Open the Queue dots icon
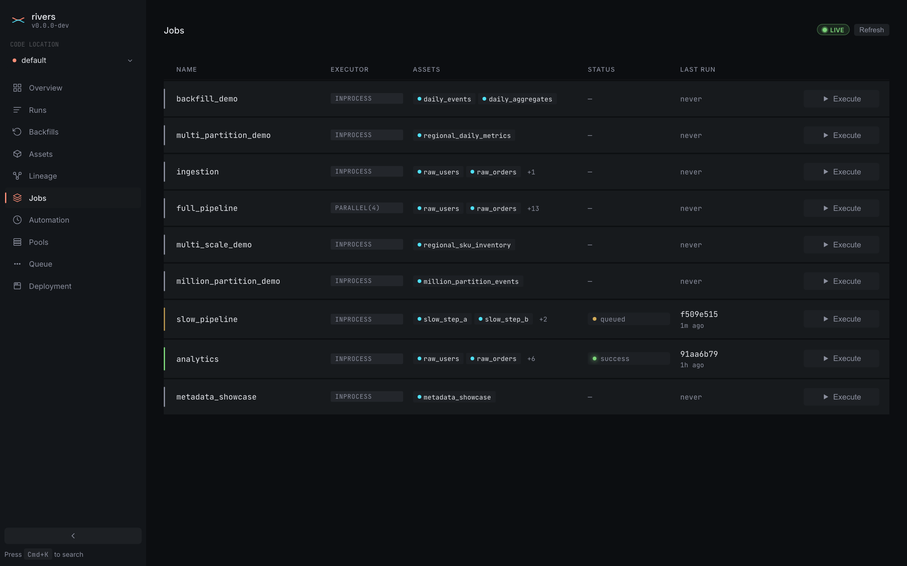 [17, 264]
